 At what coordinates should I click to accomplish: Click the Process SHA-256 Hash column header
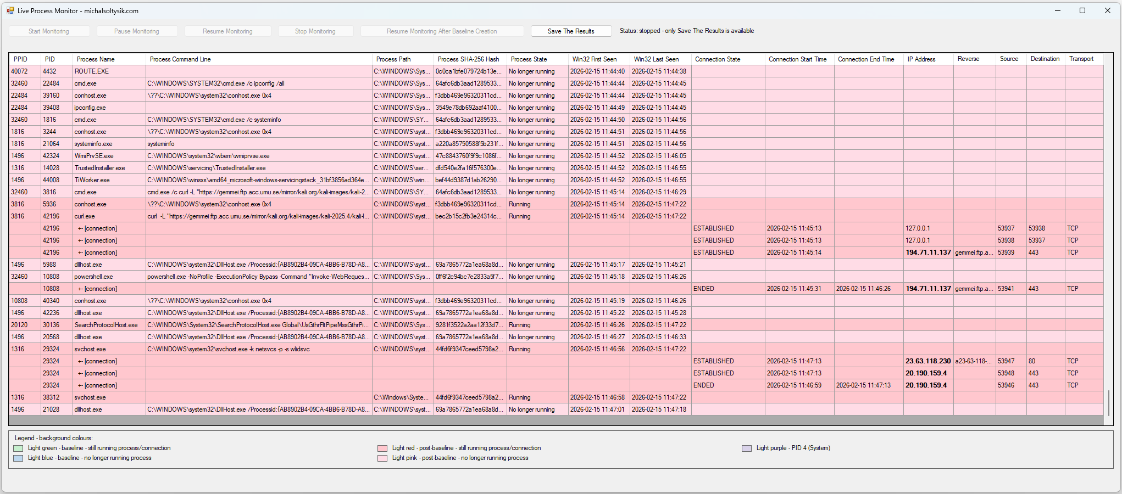(x=468, y=59)
